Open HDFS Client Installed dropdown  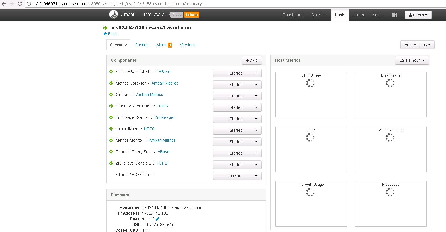[x=237, y=176]
